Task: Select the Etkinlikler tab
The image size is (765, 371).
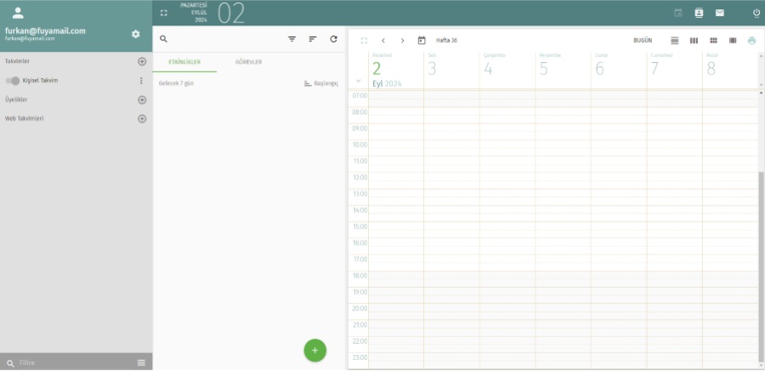Action: pos(184,63)
